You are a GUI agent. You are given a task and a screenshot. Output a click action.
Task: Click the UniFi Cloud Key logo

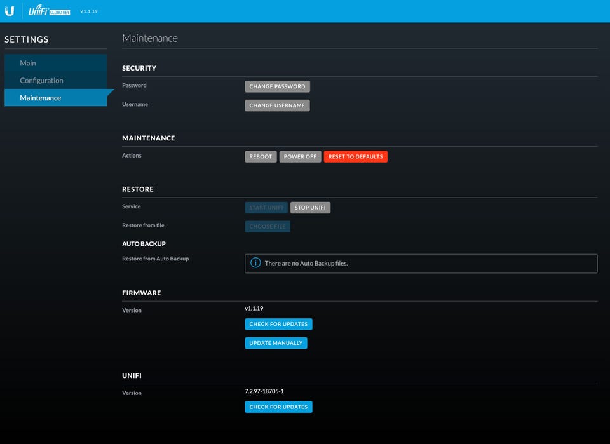(49, 11)
